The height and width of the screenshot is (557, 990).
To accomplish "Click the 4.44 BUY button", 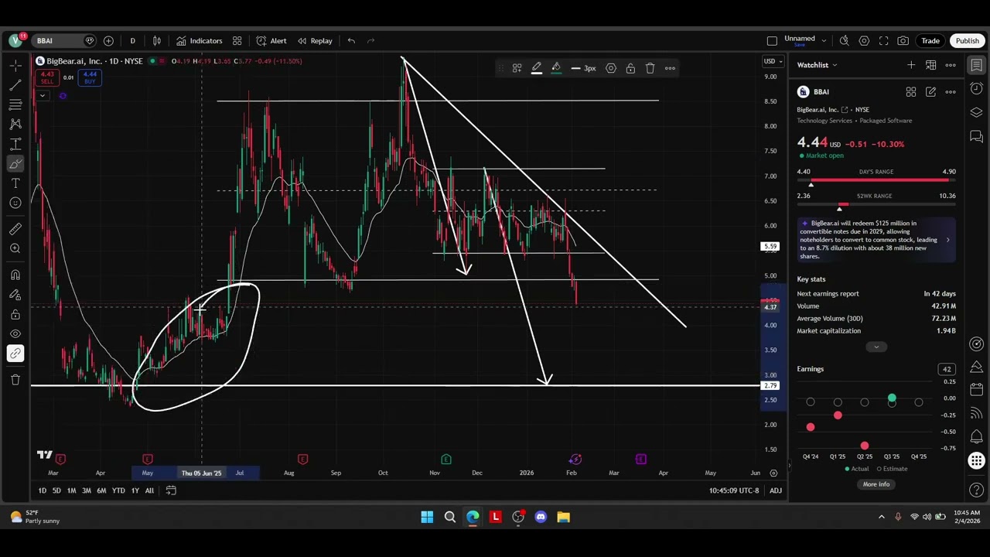I will click(x=90, y=77).
